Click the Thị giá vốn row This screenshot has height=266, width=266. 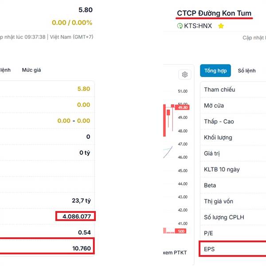(x=233, y=201)
